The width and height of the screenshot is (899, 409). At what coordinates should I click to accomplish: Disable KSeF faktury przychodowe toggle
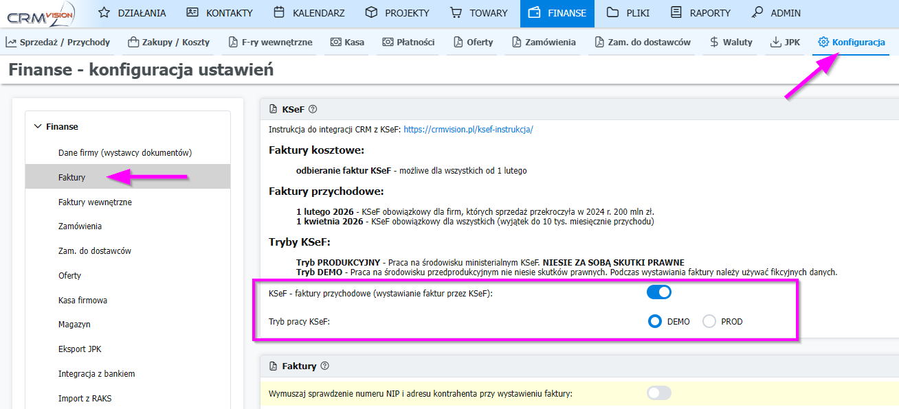658,292
